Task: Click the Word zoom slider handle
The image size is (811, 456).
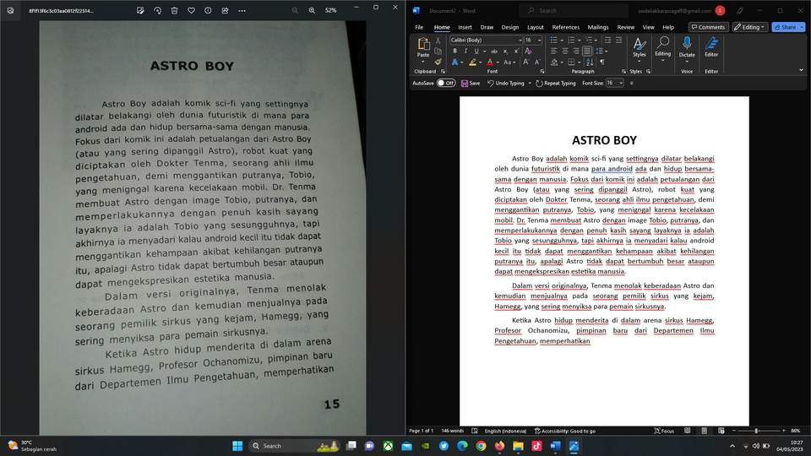Action: pyautogui.click(x=756, y=431)
